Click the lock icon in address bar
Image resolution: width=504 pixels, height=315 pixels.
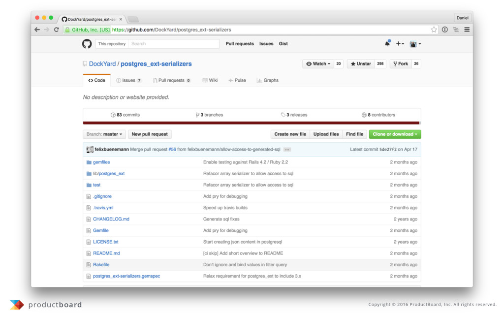(x=67, y=30)
